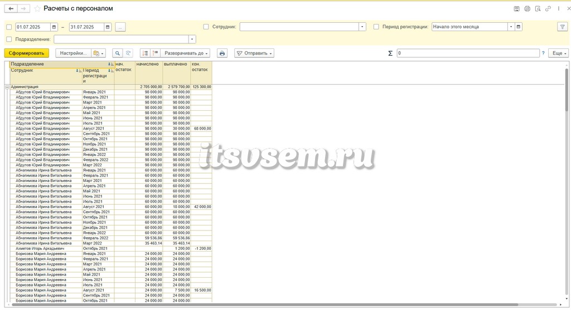Click into the Подразделение input field

(x=121, y=40)
